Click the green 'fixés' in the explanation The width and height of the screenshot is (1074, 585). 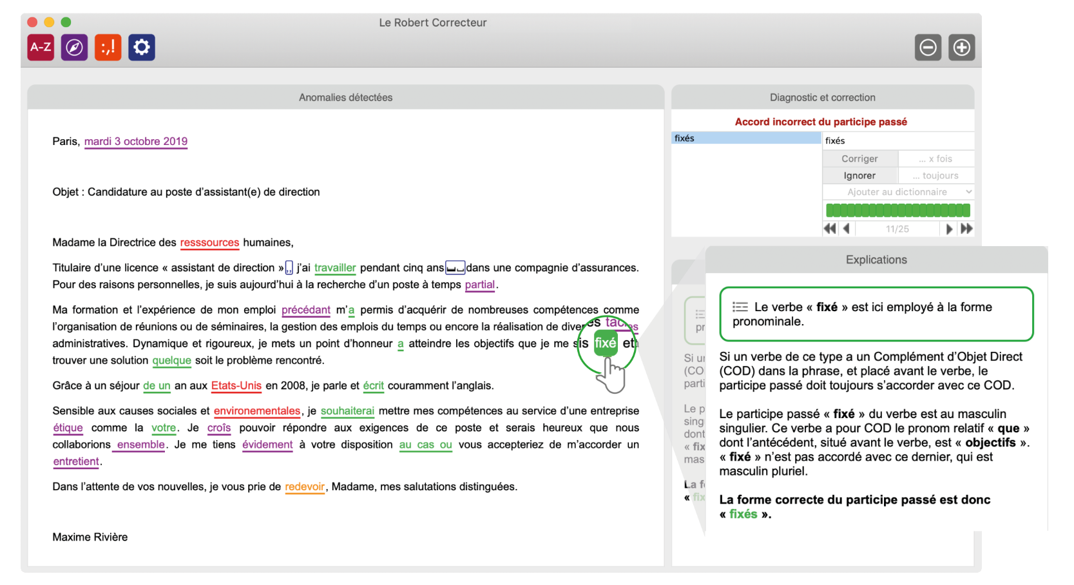coord(743,514)
